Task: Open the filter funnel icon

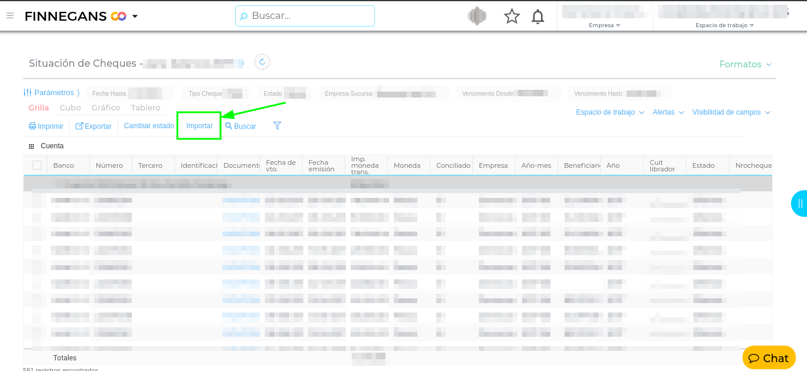Action: click(277, 126)
